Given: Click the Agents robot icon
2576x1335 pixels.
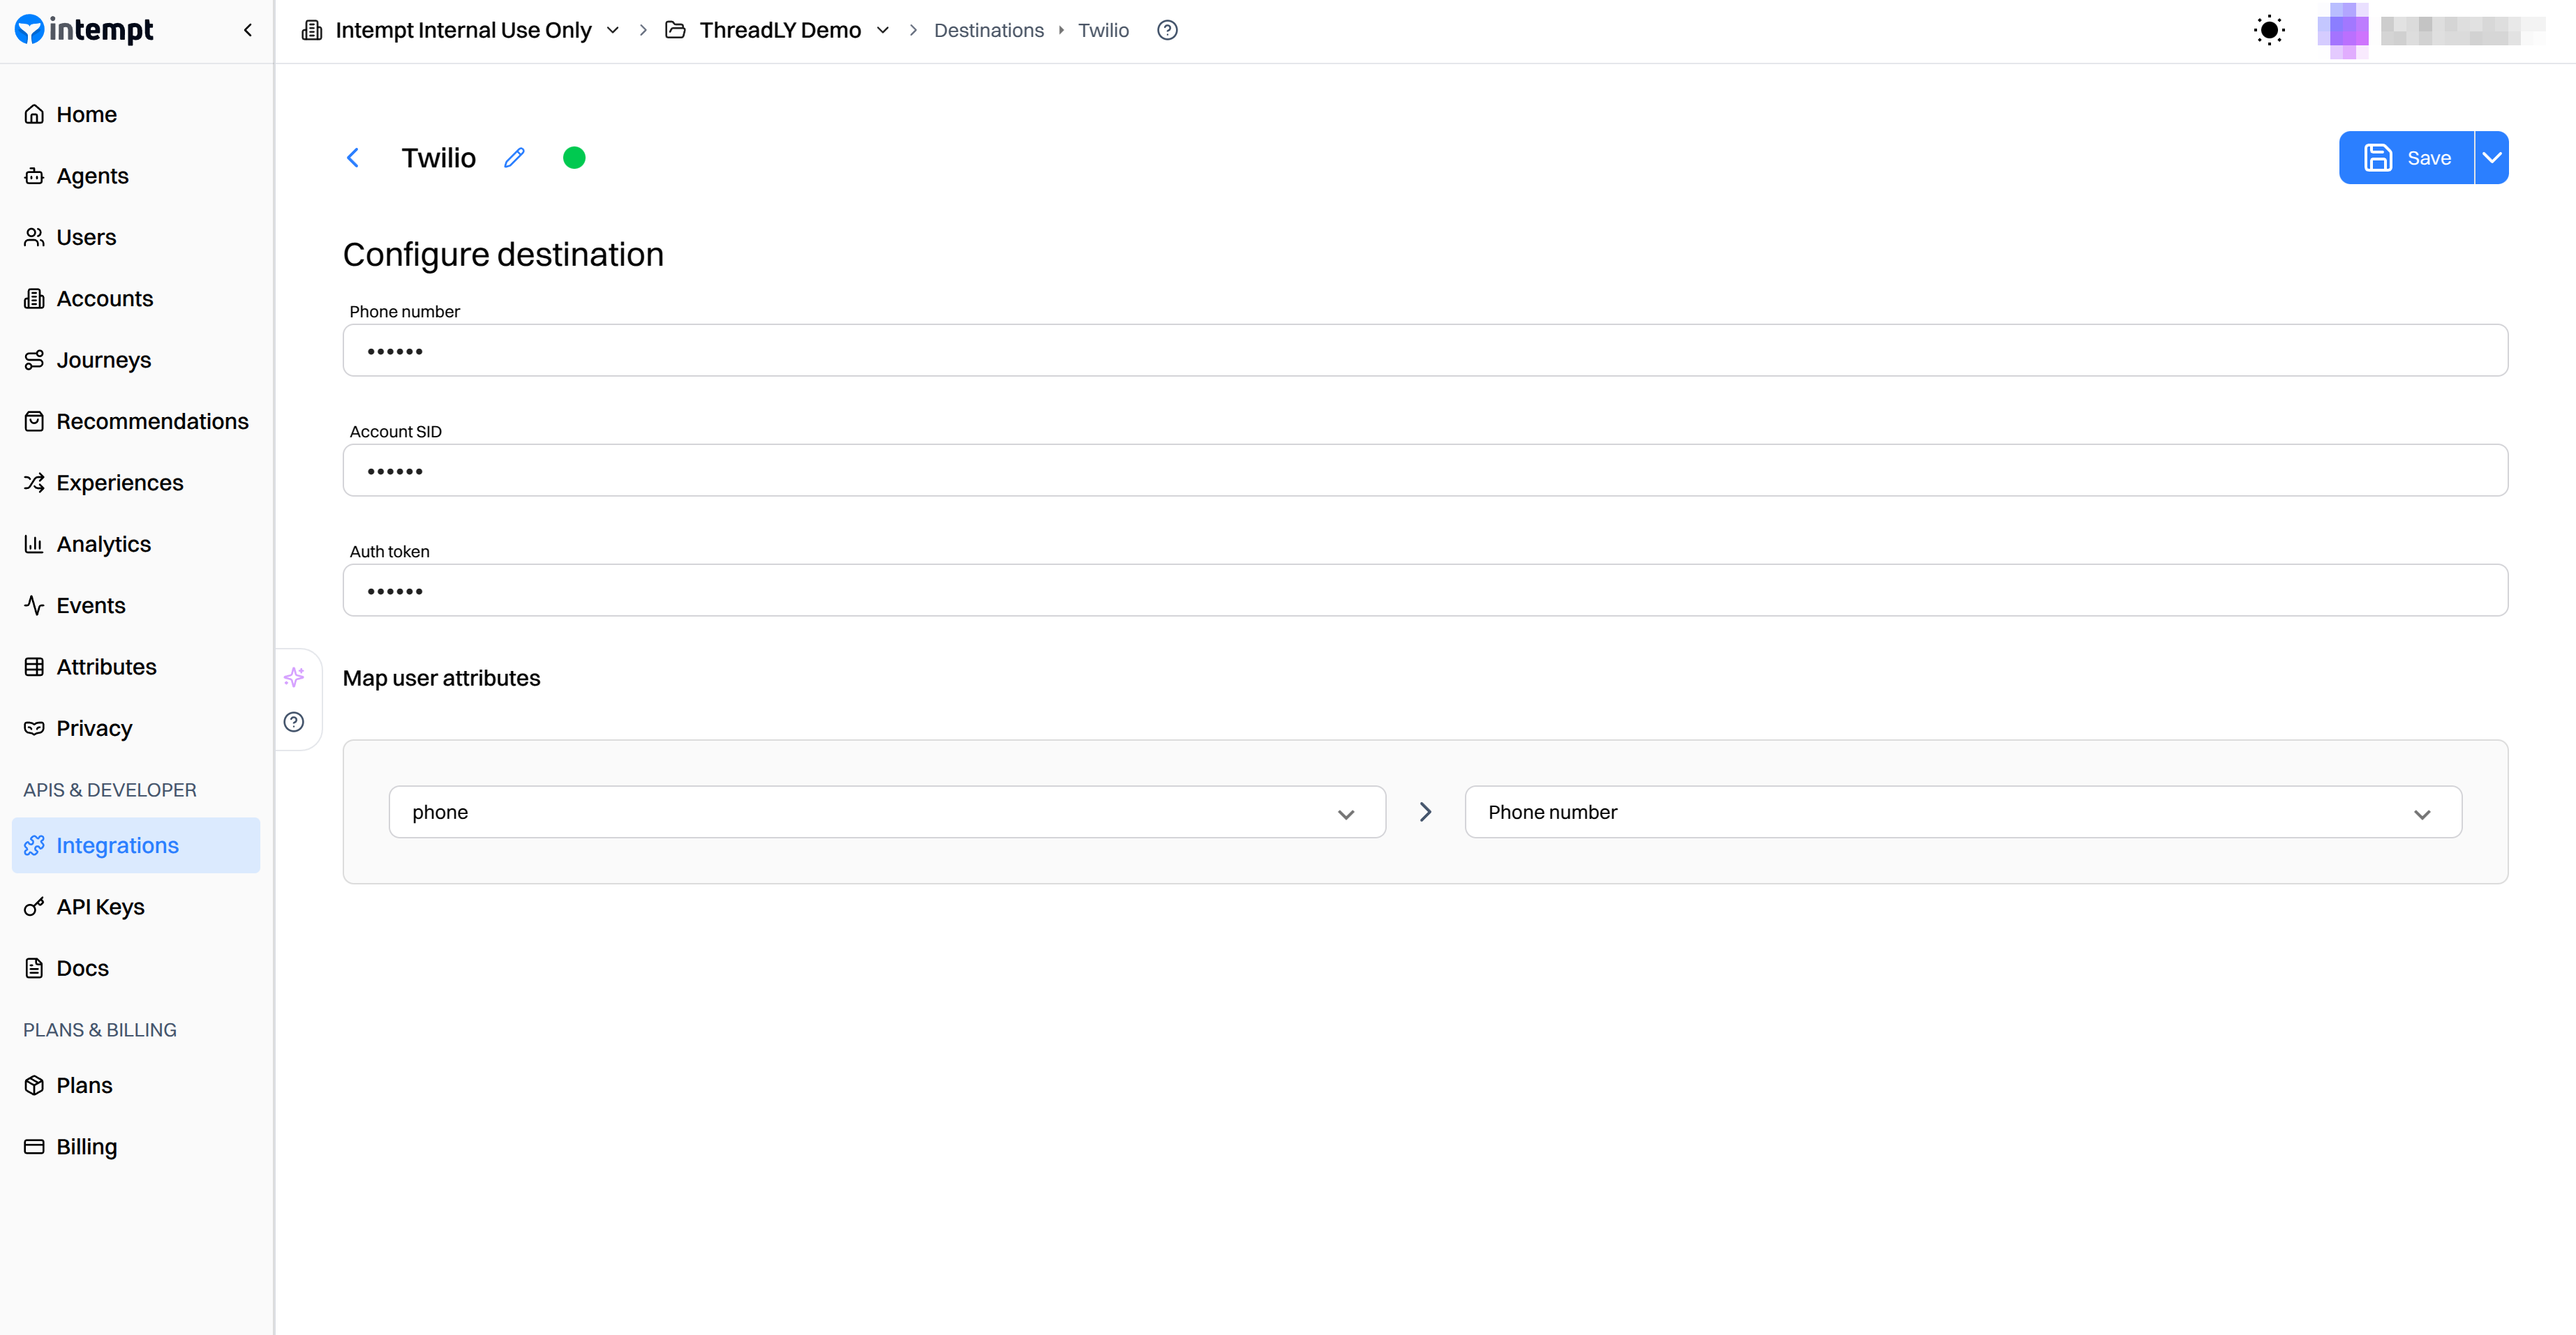Looking at the screenshot, I should point(34,176).
